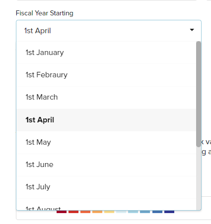The width and height of the screenshot is (211, 224).
Task: Click the dropdown list scrollbar thumb
Action: tap(199, 94)
